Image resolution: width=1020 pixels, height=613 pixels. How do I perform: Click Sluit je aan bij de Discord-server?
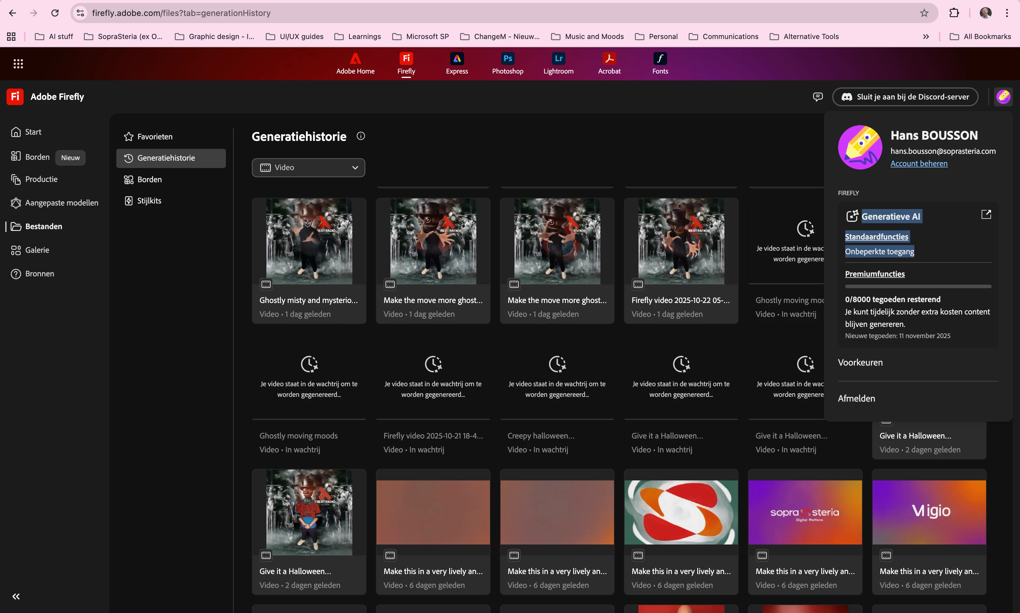(x=905, y=97)
